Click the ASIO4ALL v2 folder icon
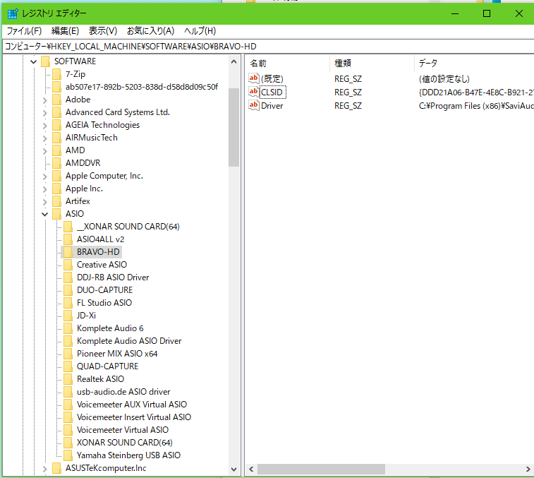This screenshot has height=478, width=534. (x=68, y=239)
